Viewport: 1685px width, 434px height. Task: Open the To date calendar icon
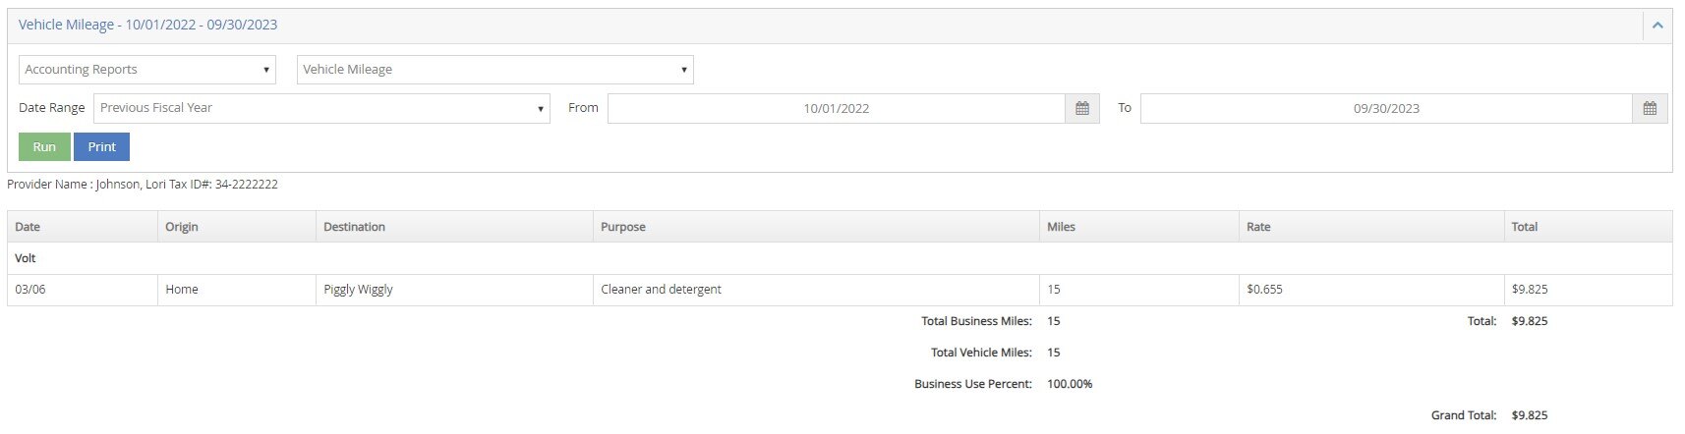(1650, 108)
